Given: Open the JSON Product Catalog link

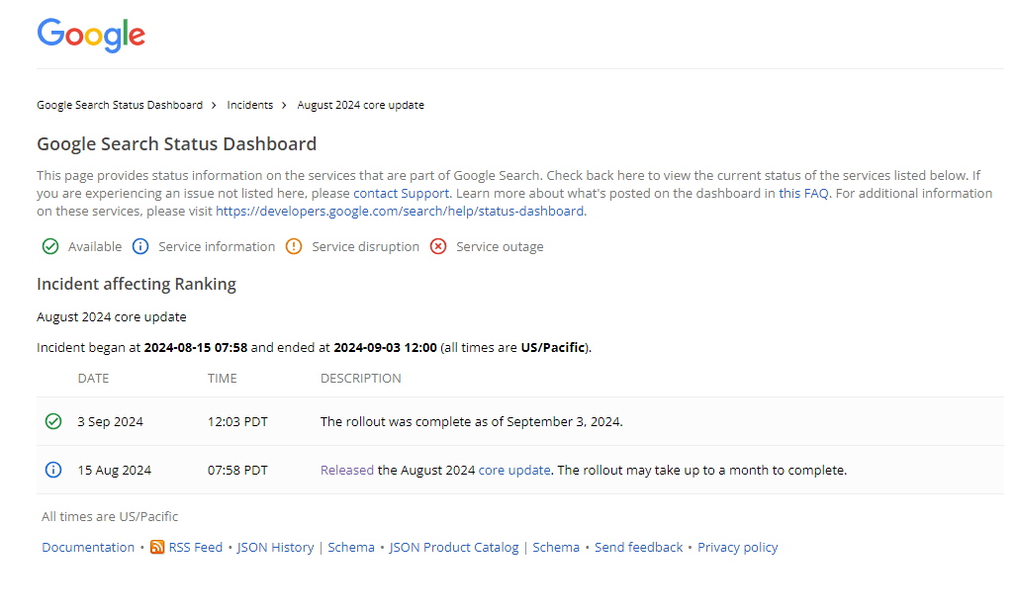Looking at the screenshot, I should tap(454, 547).
